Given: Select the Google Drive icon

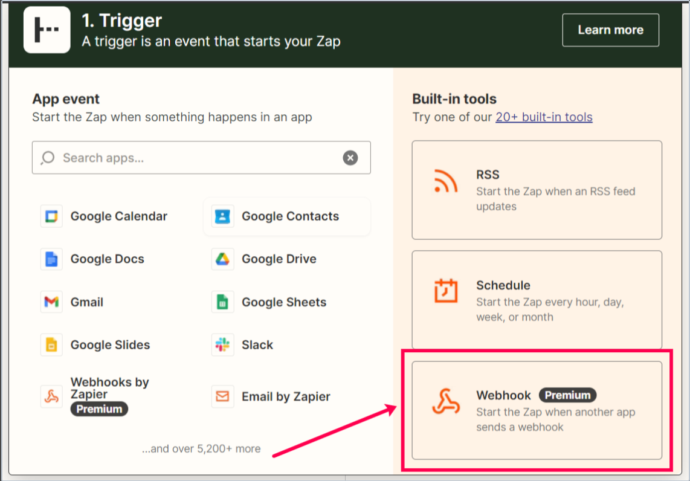Looking at the screenshot, I should (222, 259).
